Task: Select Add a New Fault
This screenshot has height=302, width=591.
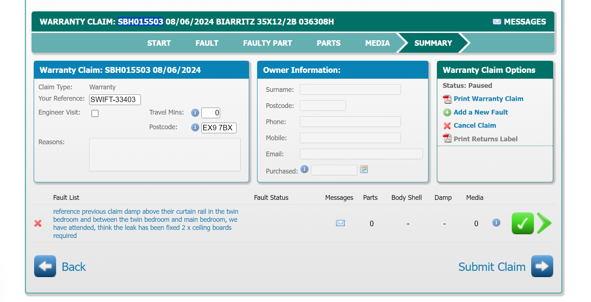Action: tap(480, 112)
